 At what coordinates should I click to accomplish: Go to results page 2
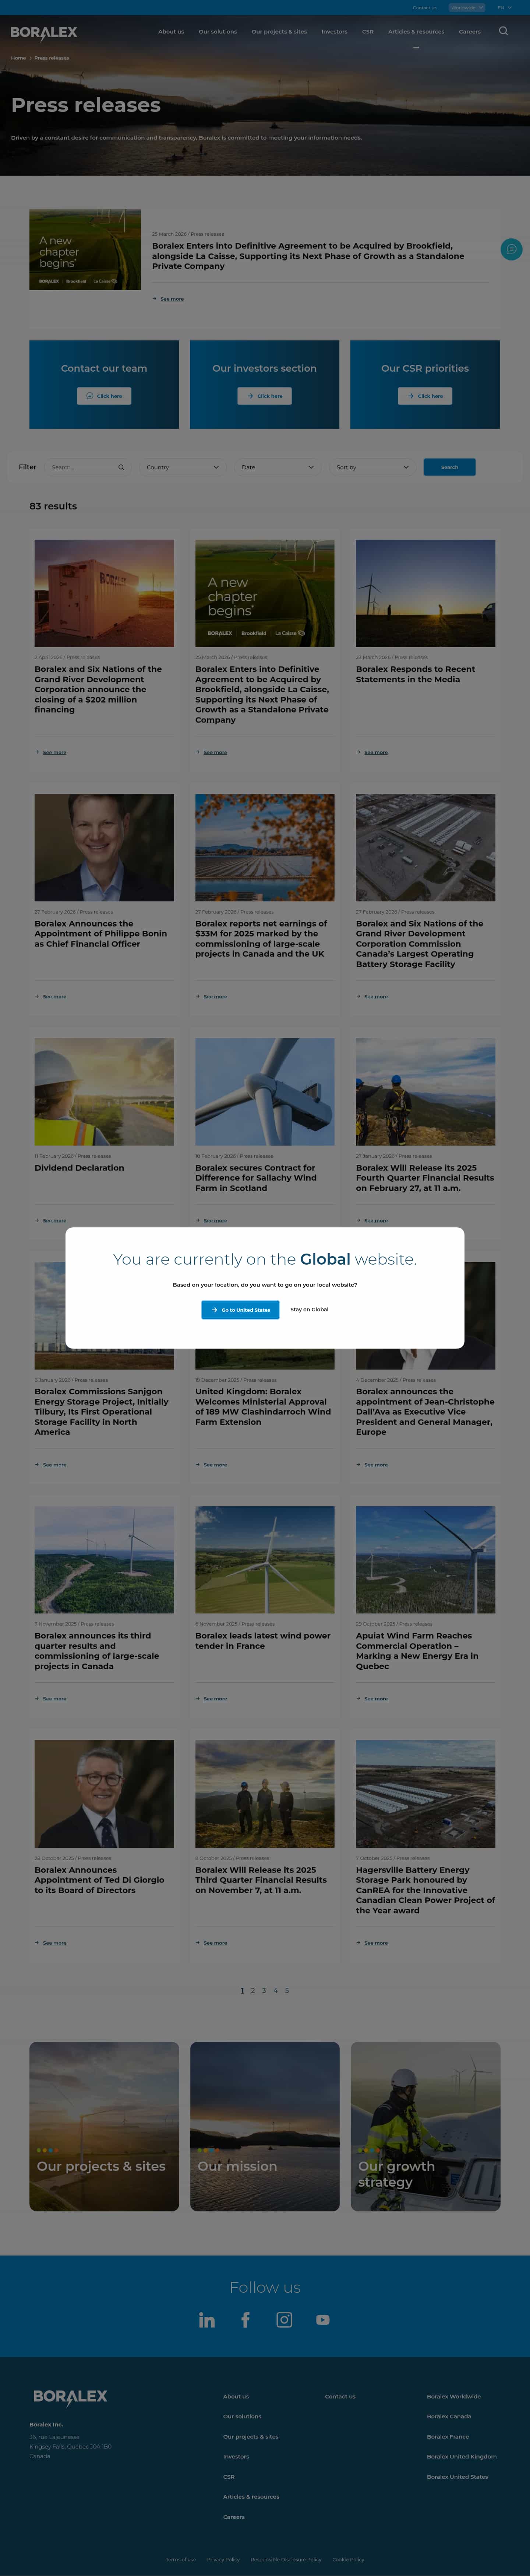tap(253, 1991)
